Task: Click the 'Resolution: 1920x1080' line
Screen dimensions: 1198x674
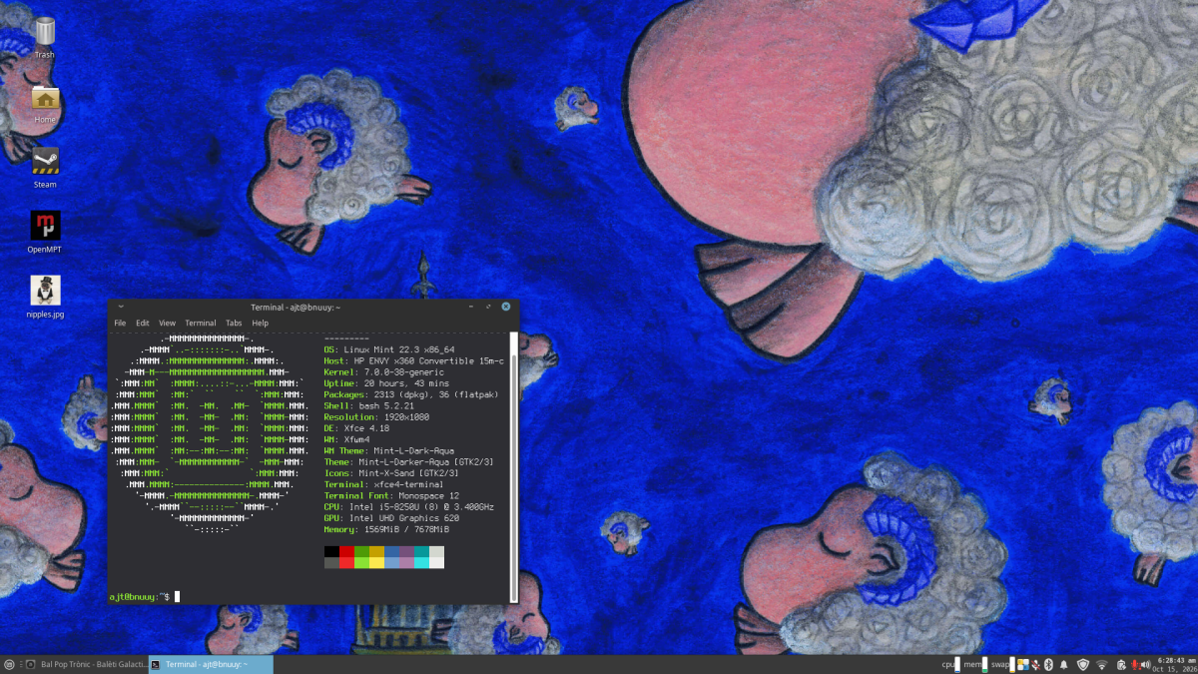Action: 376,416
